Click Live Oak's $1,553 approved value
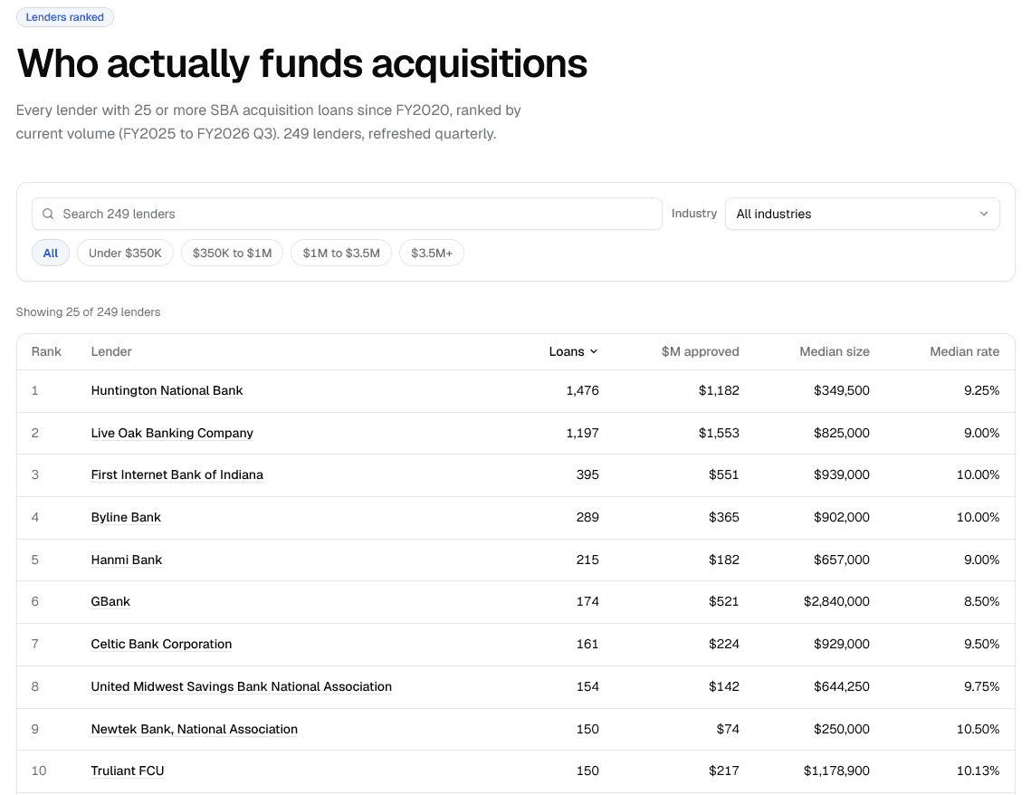This screenshot has height=795, width=1031. [719, 433]
